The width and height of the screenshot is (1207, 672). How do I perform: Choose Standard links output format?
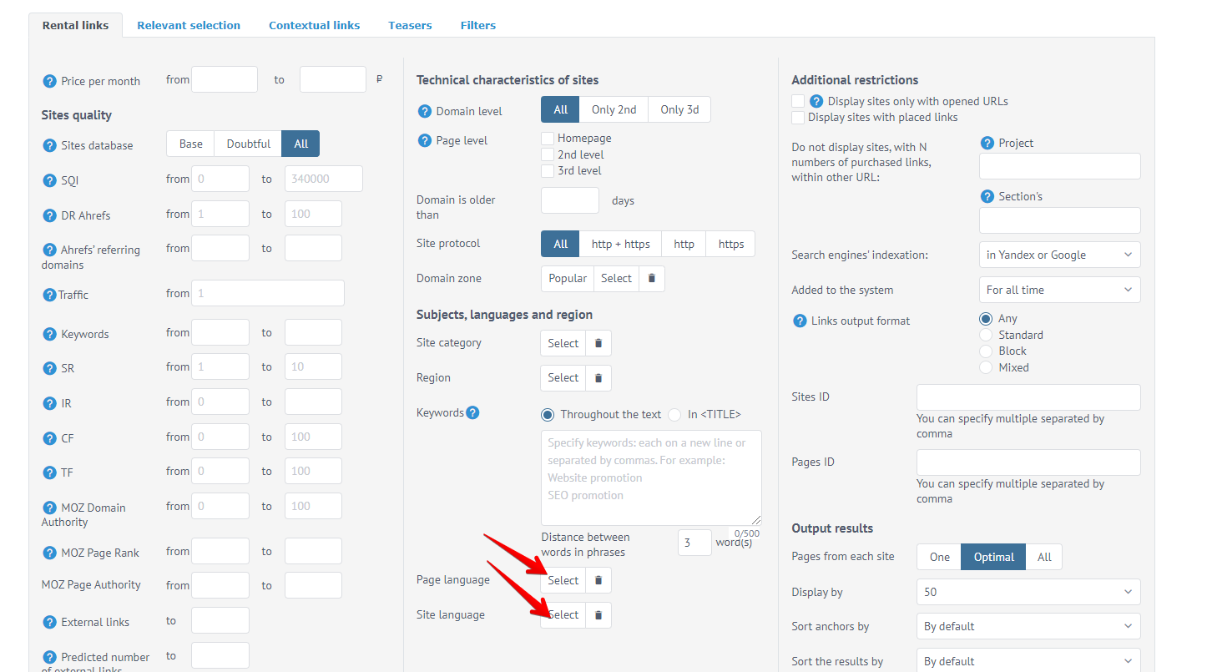[x=986, y=335]
